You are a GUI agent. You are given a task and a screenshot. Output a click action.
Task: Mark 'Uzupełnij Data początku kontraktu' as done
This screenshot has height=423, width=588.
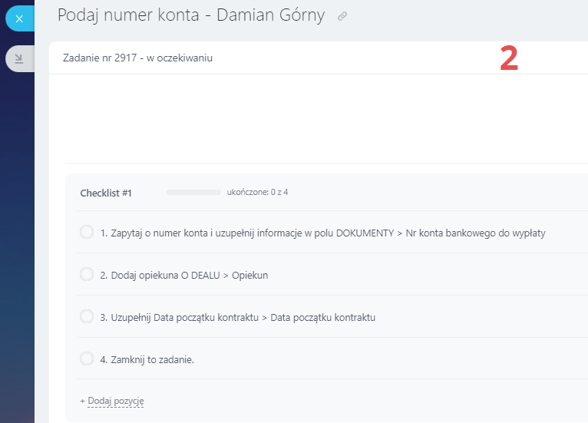click(x=87, y=316)
